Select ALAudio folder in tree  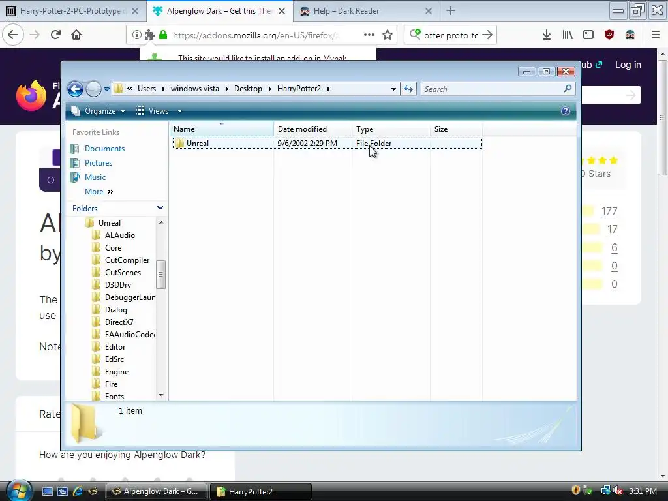[x=120, y=235]
